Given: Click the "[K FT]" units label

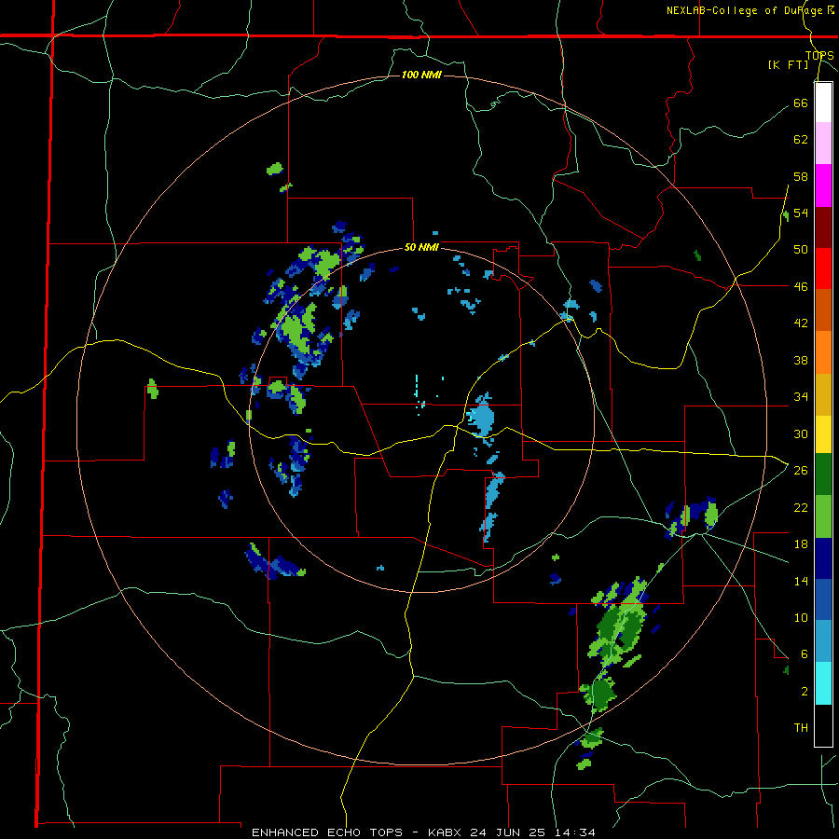Looking at the screenshot, I should pyautogui.click(x=789, y=64).
